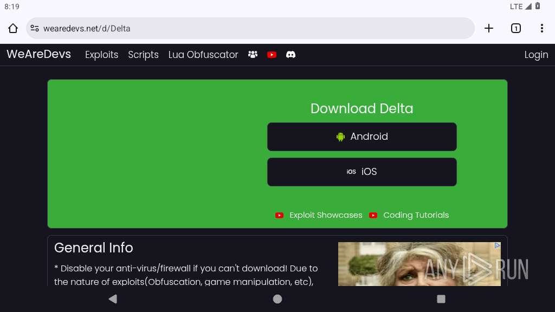Click the battery status icon
The image size is (555, 312).
[x=538, y=6]
